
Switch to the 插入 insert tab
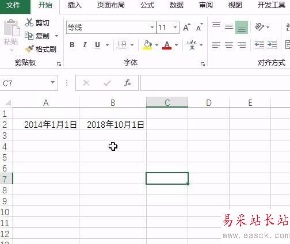[x=75, y=5]
